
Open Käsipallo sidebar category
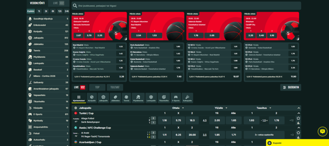tap(48, 108)
